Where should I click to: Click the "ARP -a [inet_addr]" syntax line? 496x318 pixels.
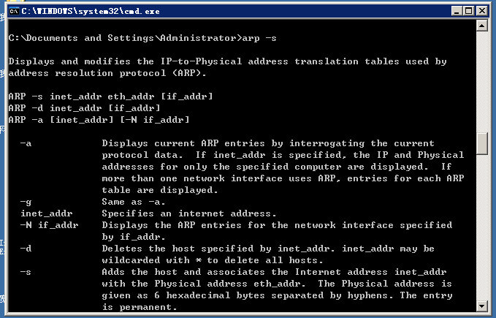[x=99, y=120]
